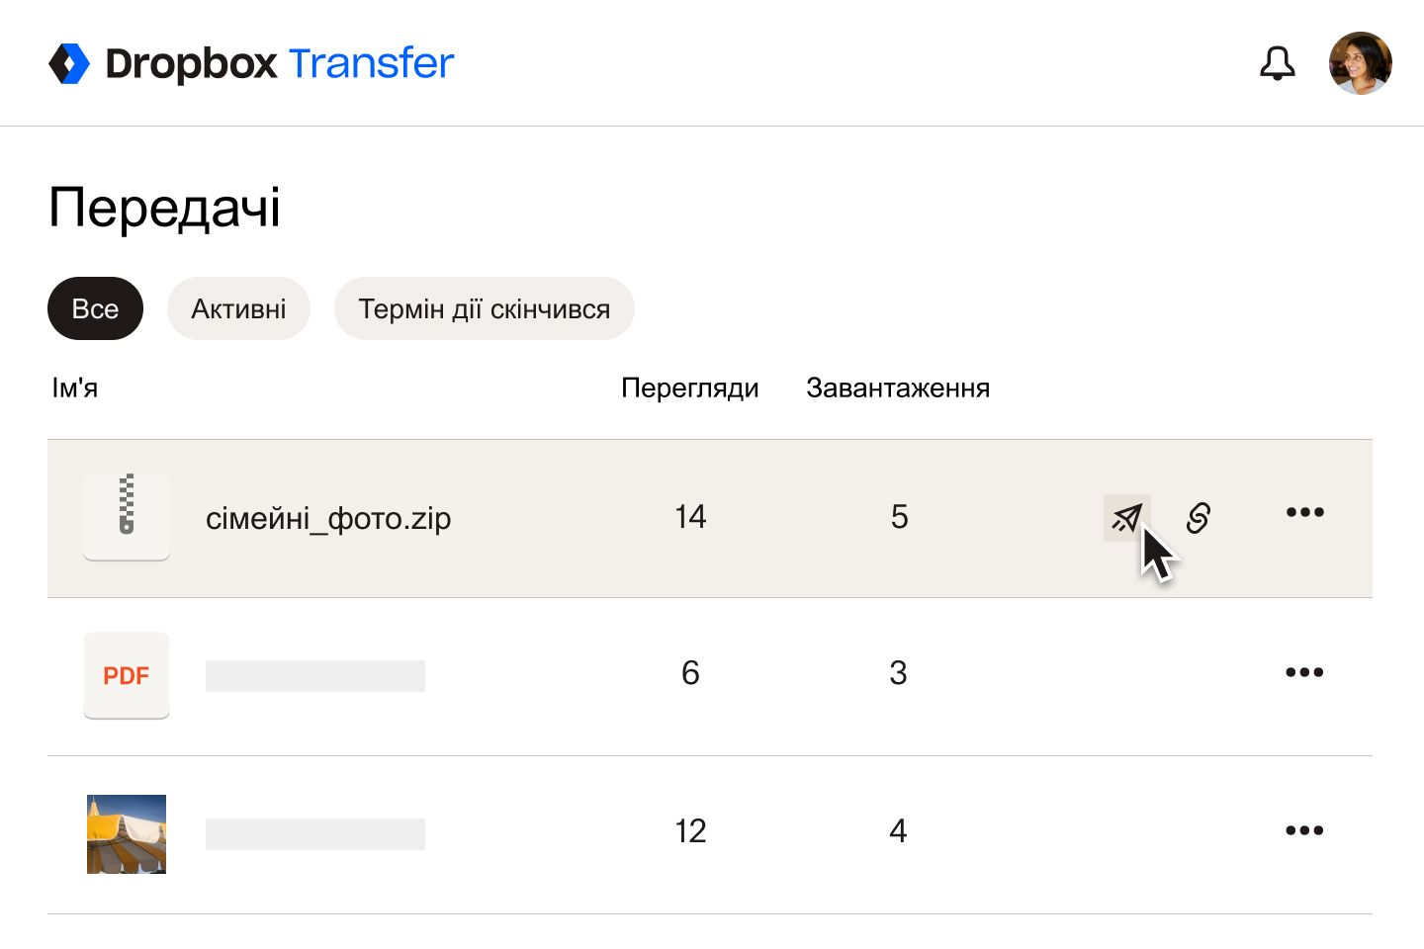Sort by the Ім'я column header
1424x949 pixels.
coord(75,388)
